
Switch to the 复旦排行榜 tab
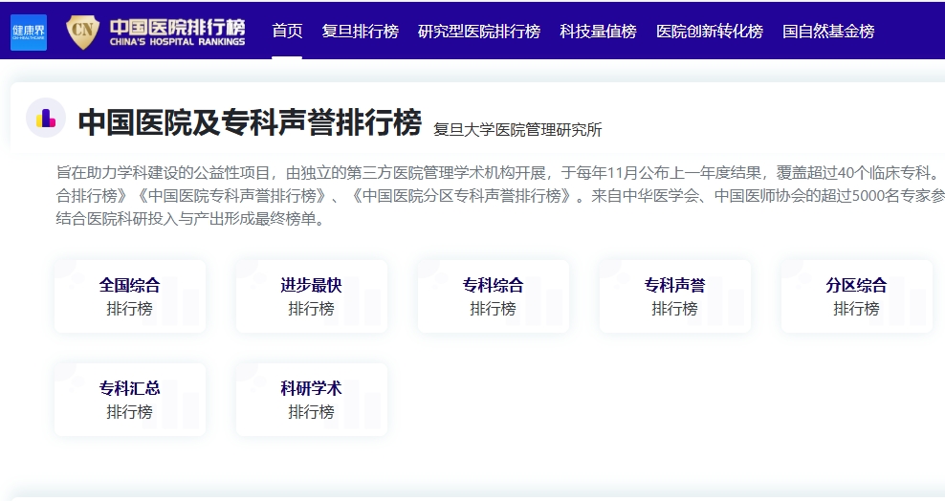pos(360,31)
